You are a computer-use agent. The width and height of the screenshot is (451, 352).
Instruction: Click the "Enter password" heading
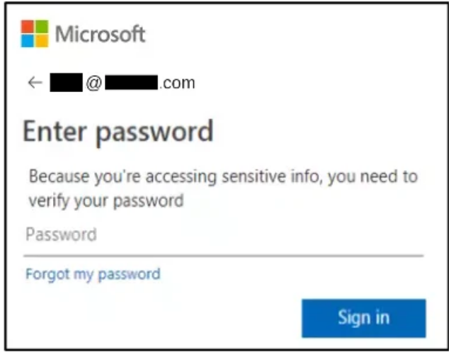click(118, 132)
